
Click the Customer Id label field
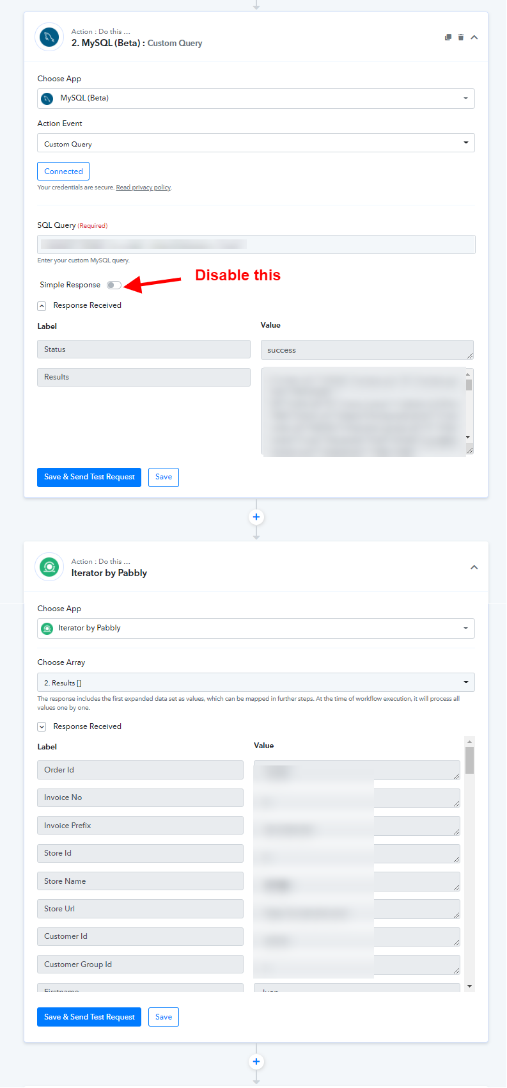(140, 936)
